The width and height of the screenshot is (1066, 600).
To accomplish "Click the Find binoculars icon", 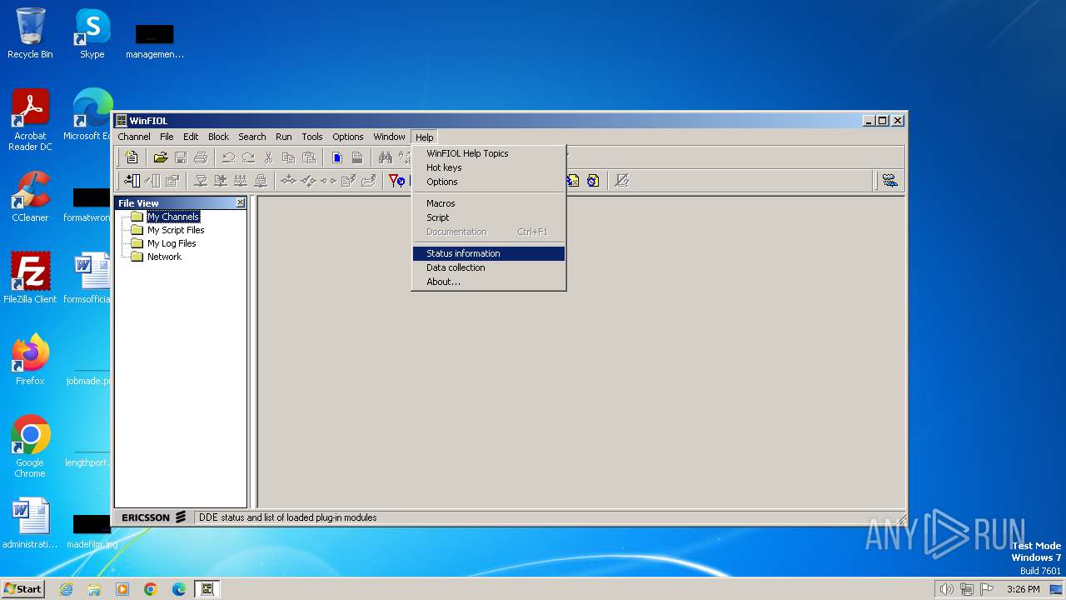I will (385, 157).
